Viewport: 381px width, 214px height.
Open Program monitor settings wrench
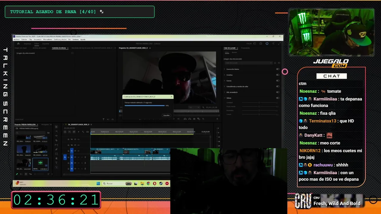point(203,107)
